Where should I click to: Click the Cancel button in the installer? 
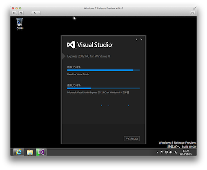click(x=132, y=139)
